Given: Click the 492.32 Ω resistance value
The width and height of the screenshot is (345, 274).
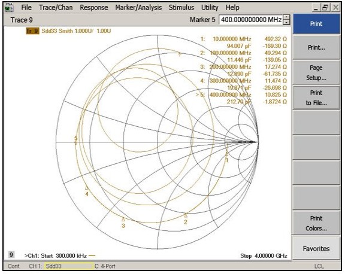Looking at the screenshot, I should (x=276, y=39).
